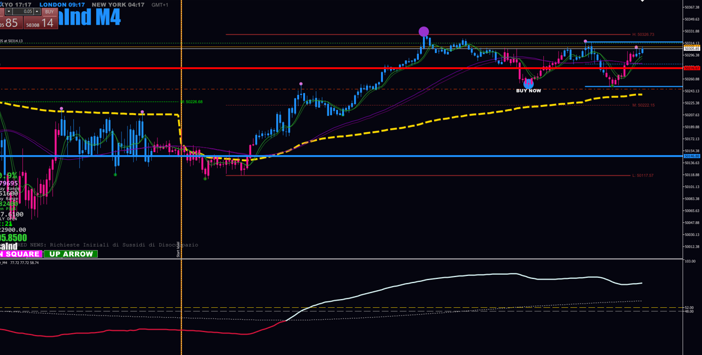Image resolution: width=702 pixels, height=355 pixels.
Task: Click the green dot below the lowest candle
Action: click(x=205, y=179)
